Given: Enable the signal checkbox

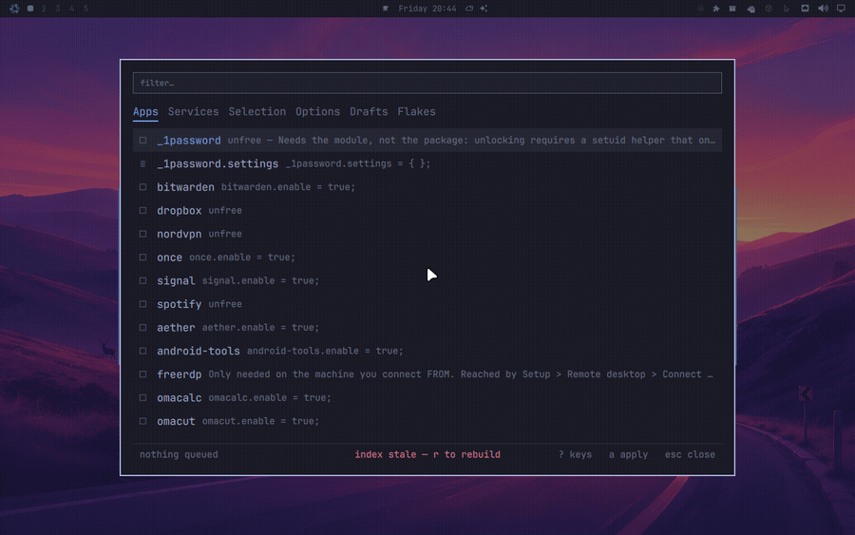Looking at the screenshot, I should coord(142,281).
